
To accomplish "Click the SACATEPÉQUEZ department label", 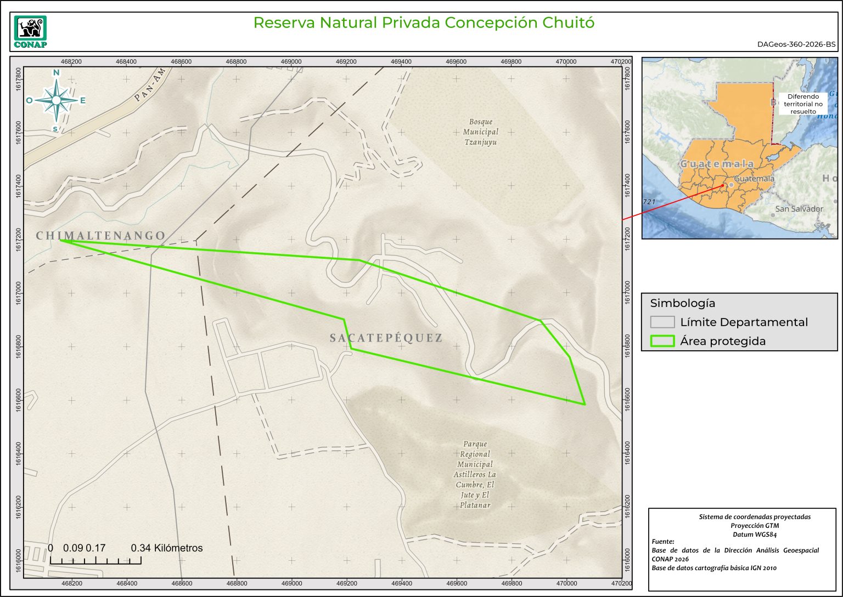I will pos(386,338).
